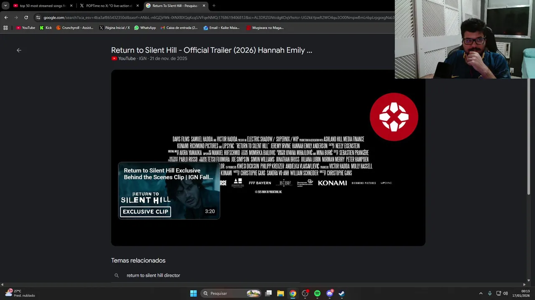Viewport: 535px width, 300px height.
Task: Expand the tab search dropdown
Action: tap(5, 6)
